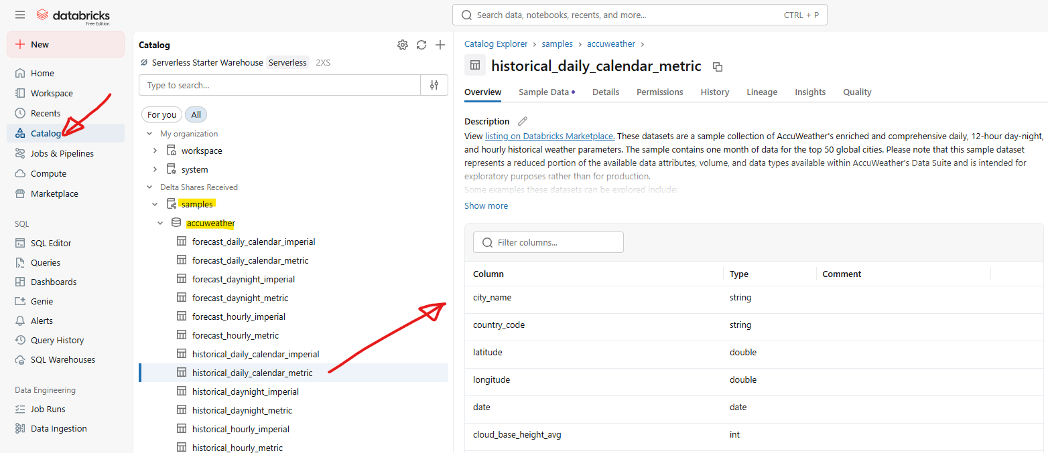Copy the table name with copy icon
The image size is (1048, 453).
[718, 66]
